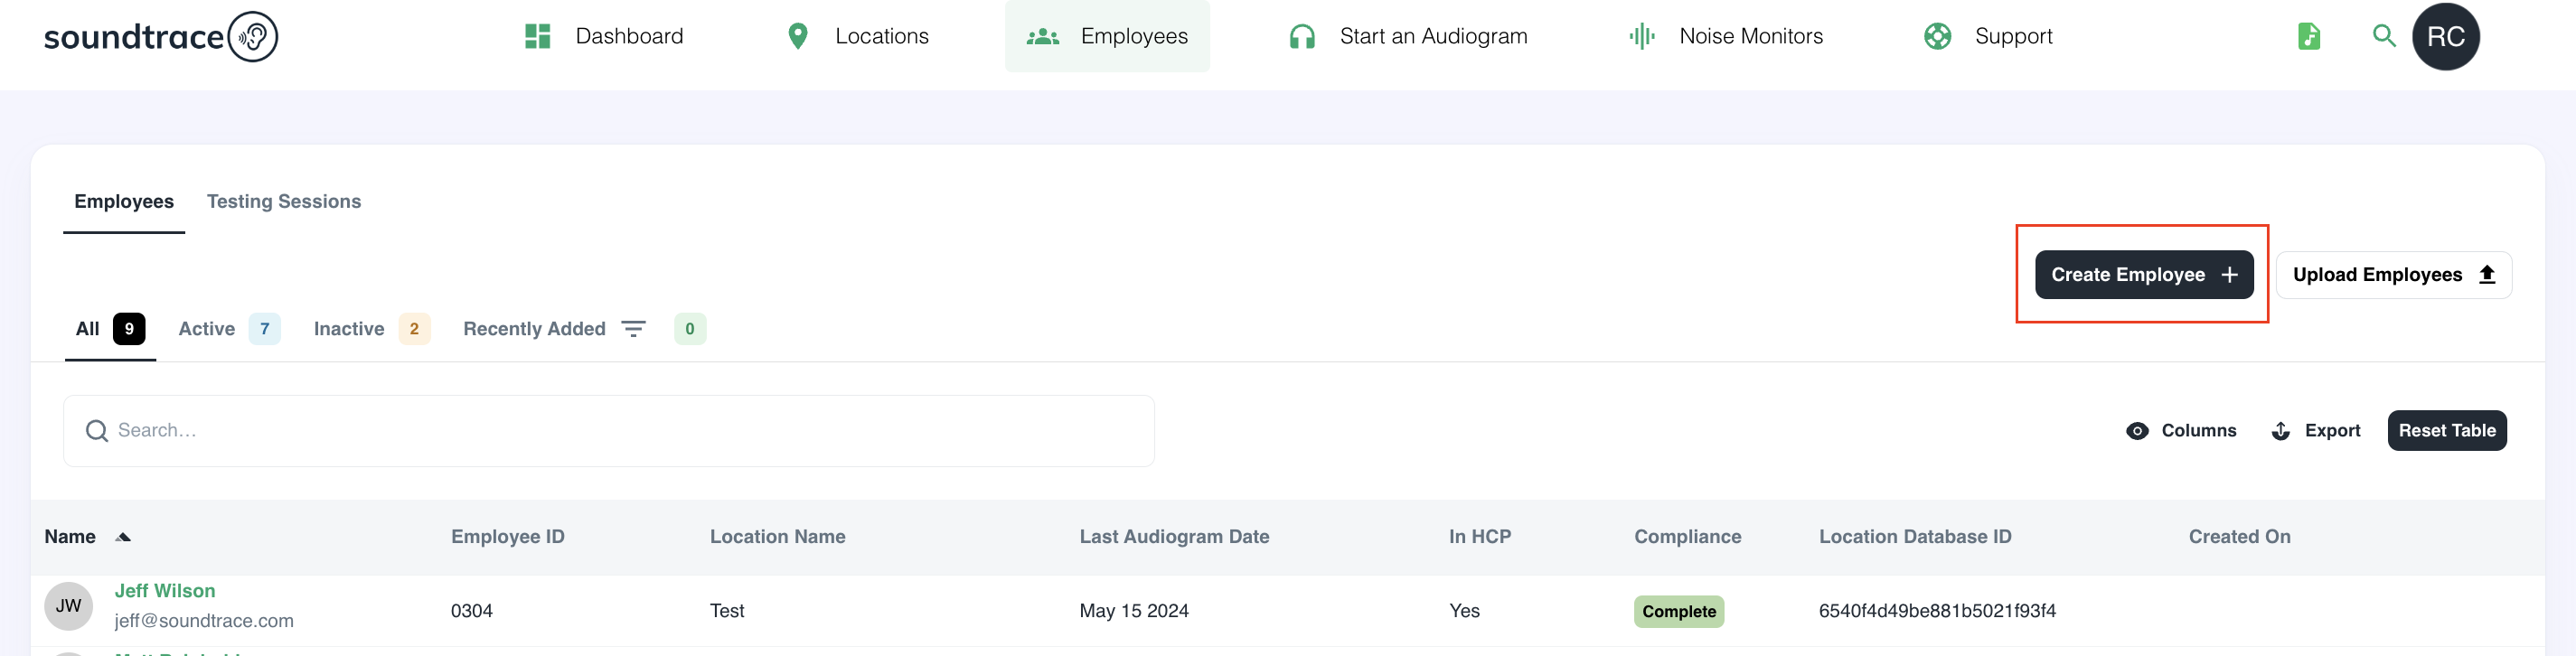Open Start an Audiogram menu item

click(1408, 37)
